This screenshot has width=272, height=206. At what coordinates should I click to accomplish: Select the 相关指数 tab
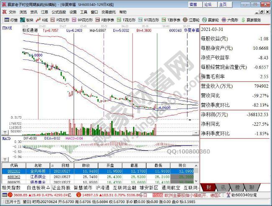click(11, 188)
